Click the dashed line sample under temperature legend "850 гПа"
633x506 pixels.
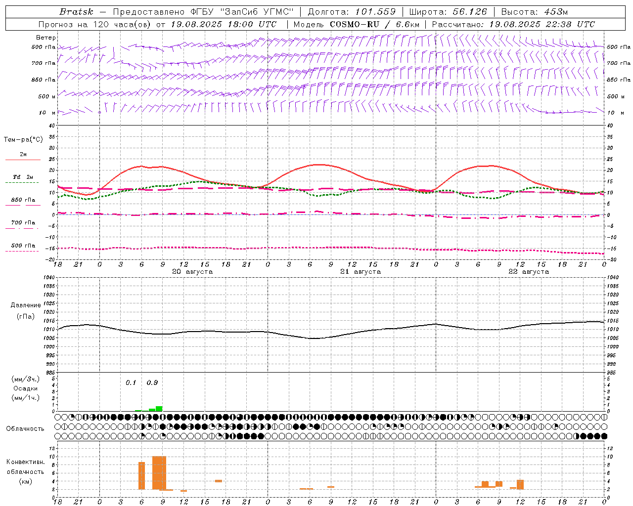(23, 205)
